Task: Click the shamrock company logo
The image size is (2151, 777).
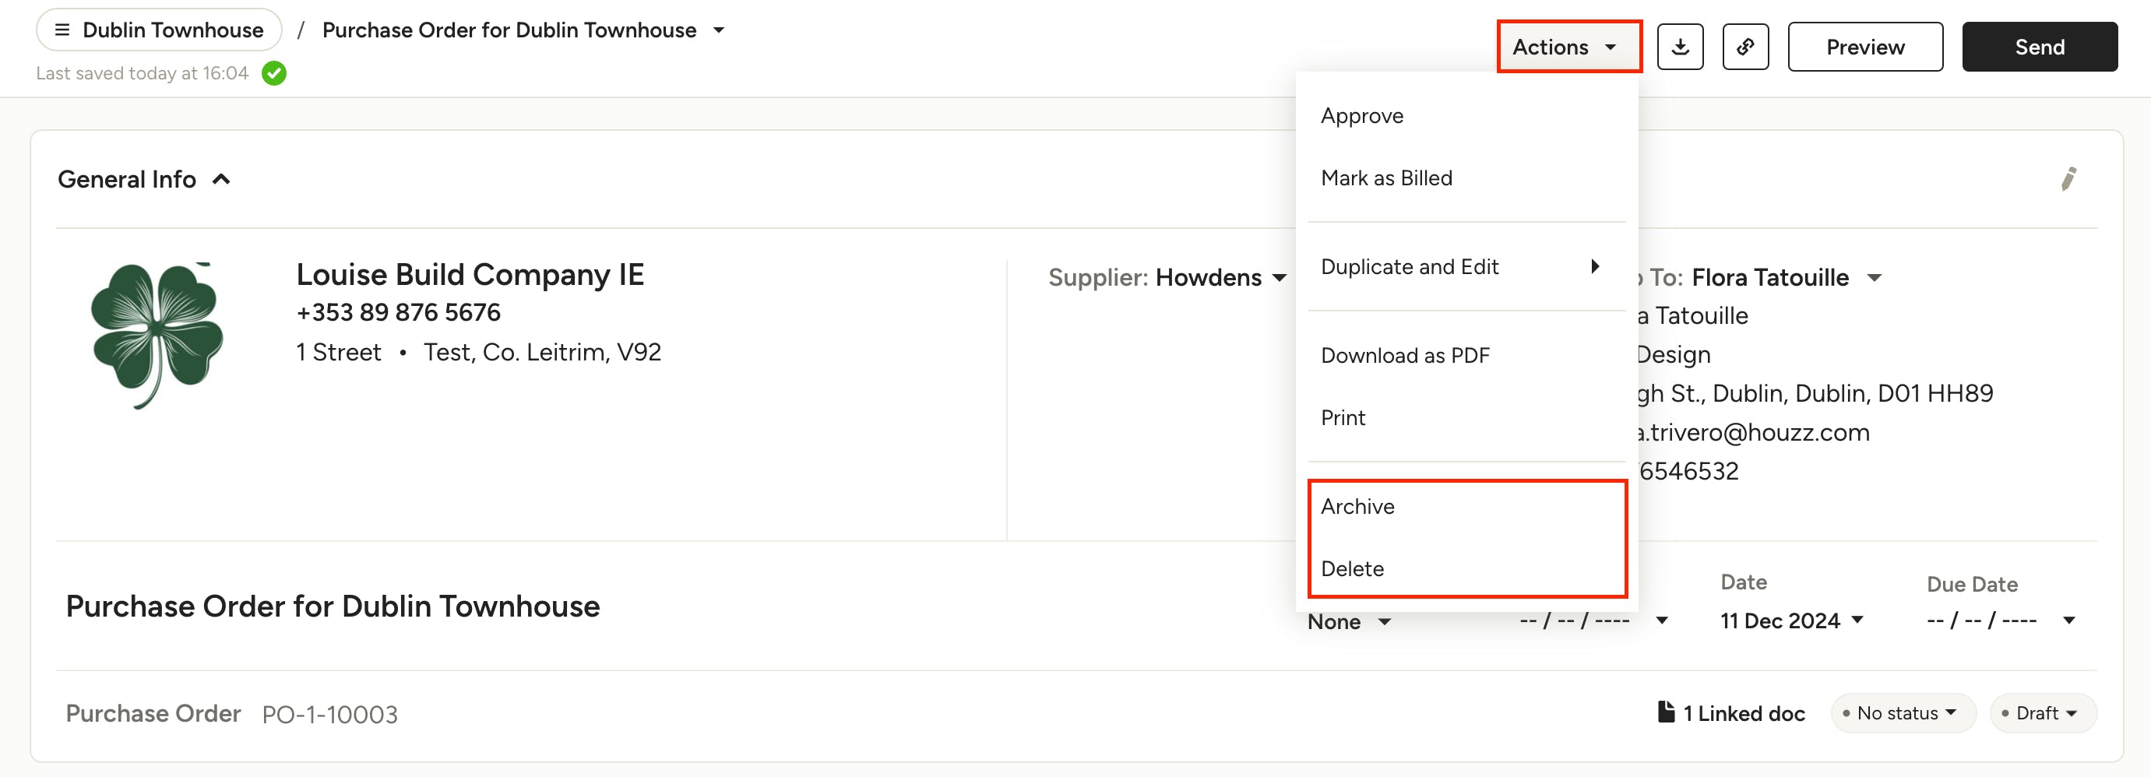Action: (157, 336)
